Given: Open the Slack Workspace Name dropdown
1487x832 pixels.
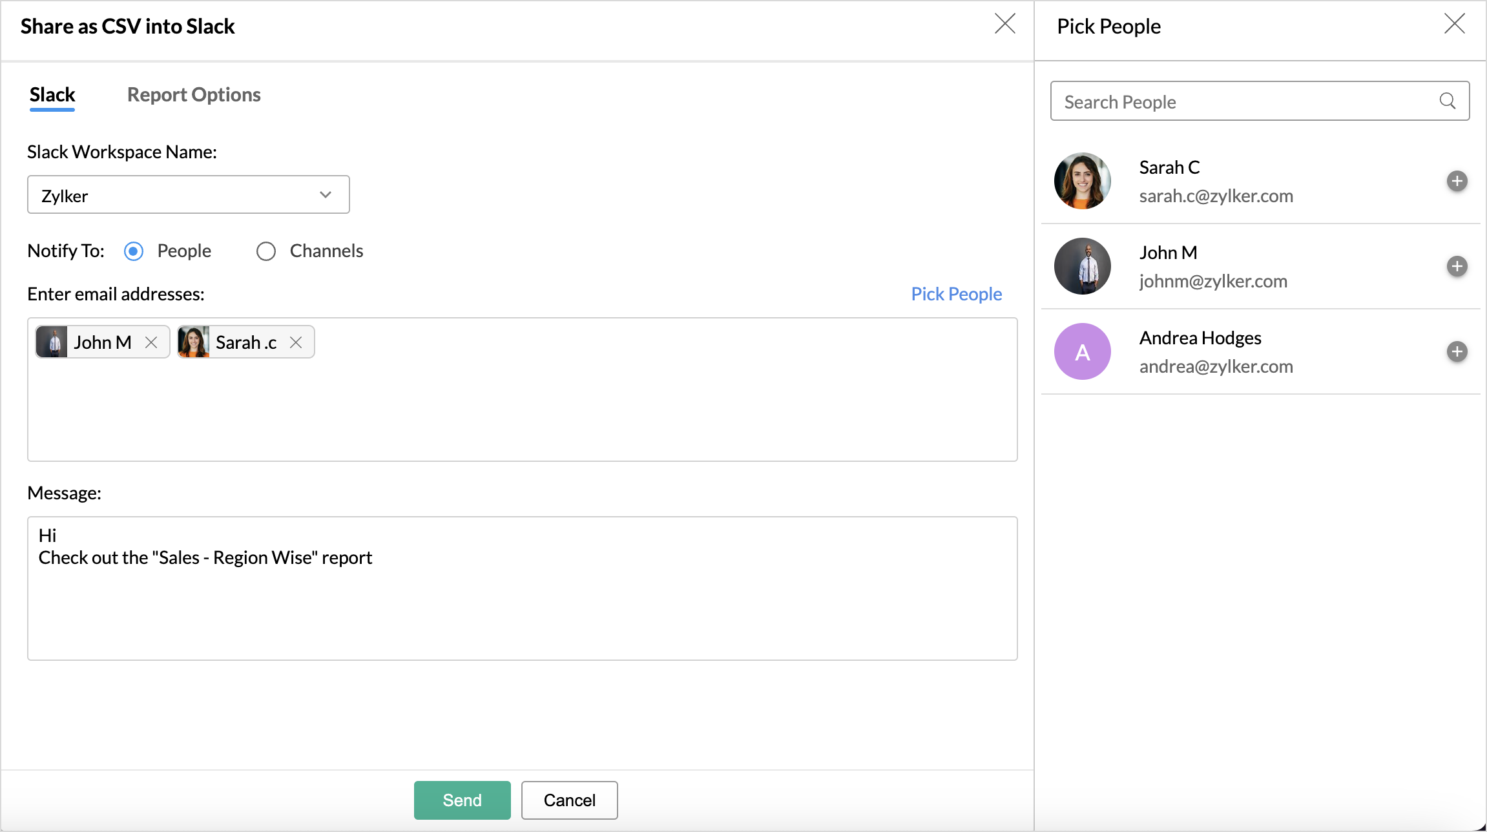Looking at the screenshot, I should point(189,194).
